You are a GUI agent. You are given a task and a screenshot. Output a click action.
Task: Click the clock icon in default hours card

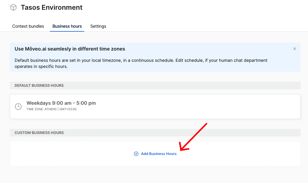point(18,107)
